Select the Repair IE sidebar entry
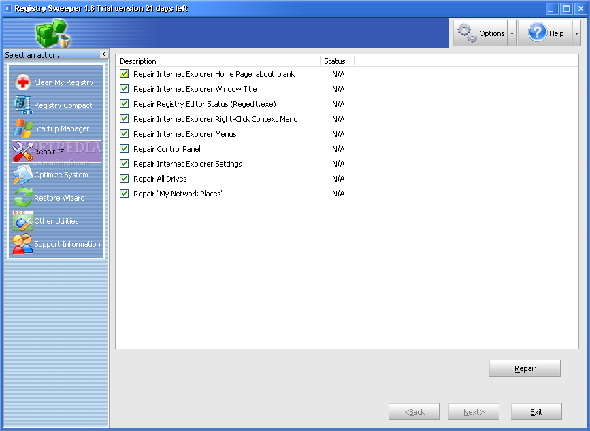 pos(56,152)
